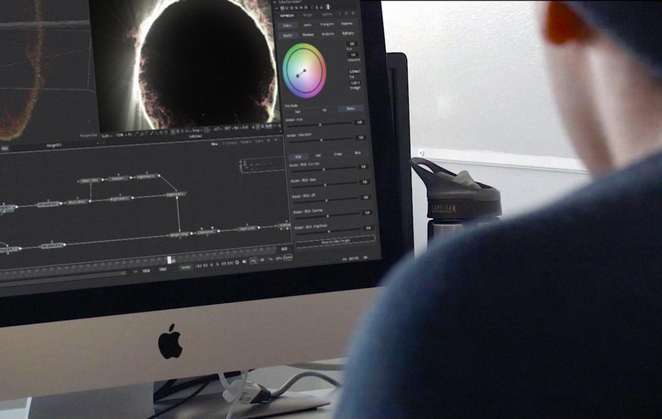Select the Highlights range button
Screen dimensions: 662x419
(348, 33)
